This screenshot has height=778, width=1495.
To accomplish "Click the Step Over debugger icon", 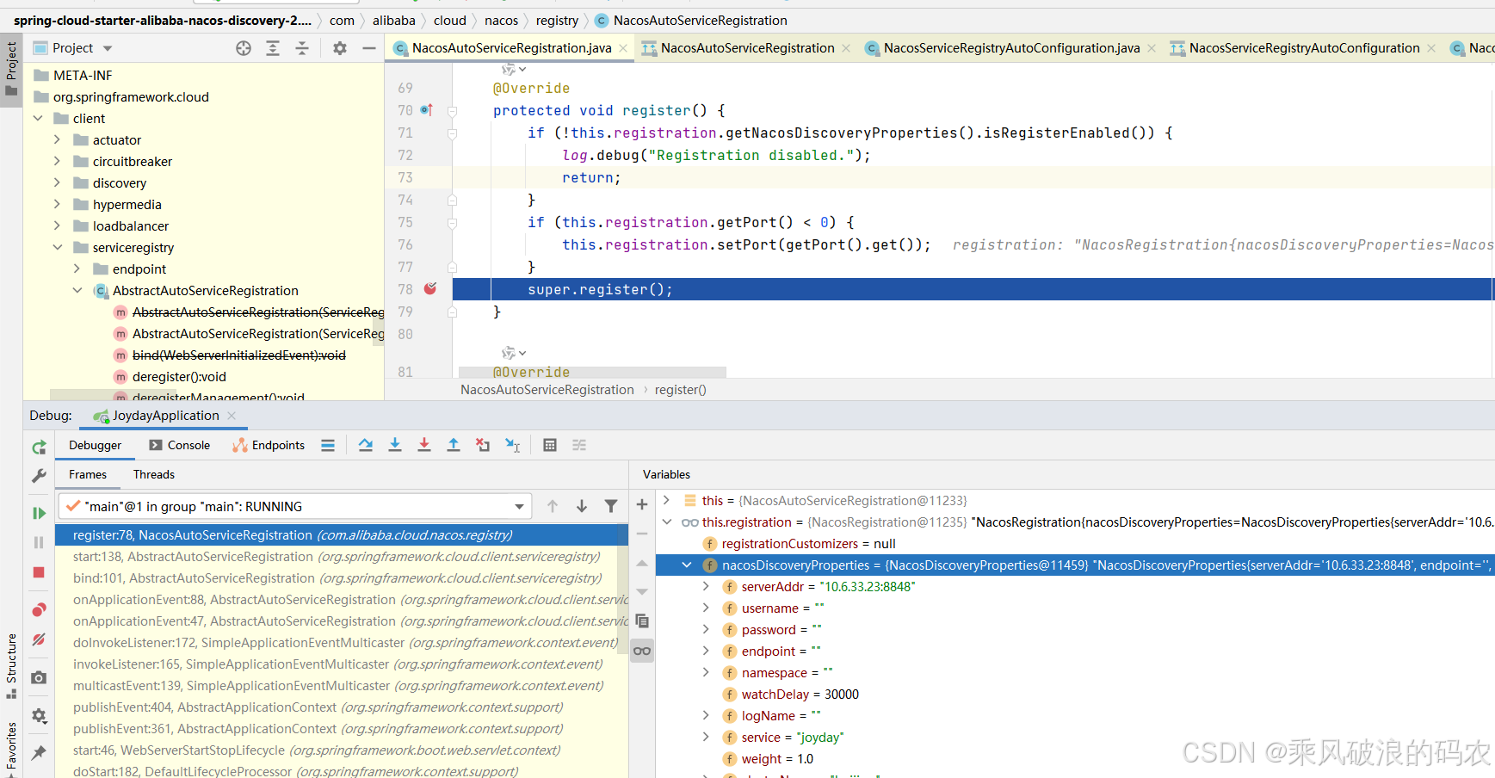I will (x=366, y=445).
